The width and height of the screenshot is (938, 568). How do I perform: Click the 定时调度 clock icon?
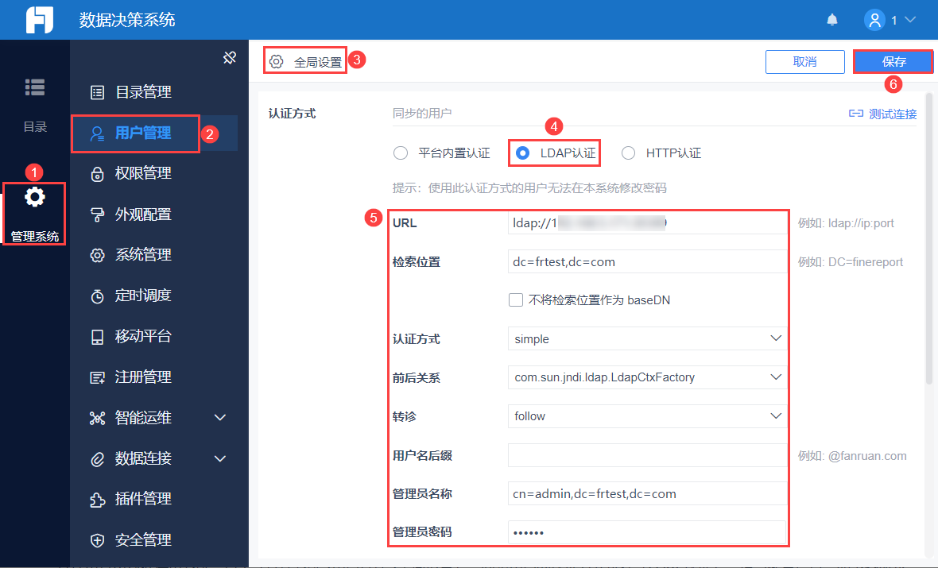pos(97,296)
